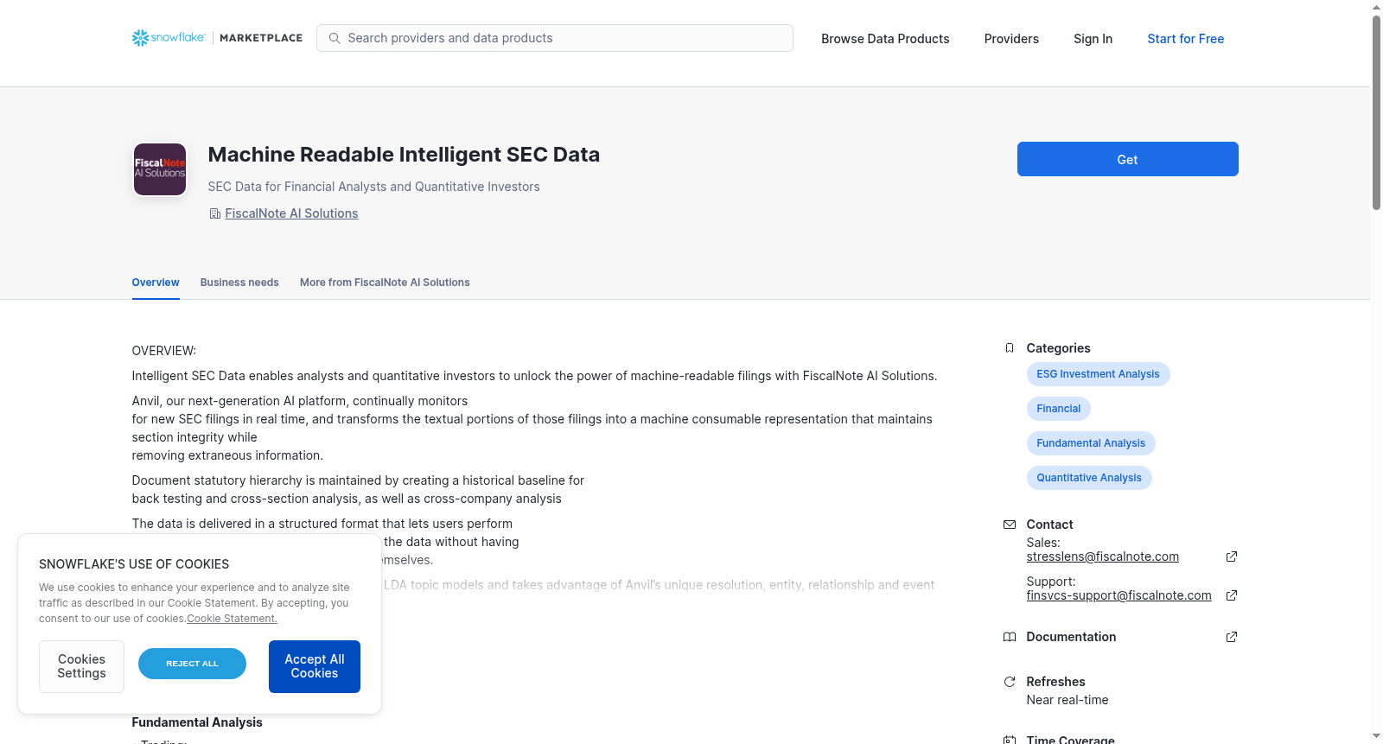The image size is (1383, 744).
Task: Open the Providers page
Action: (1011, 39)
